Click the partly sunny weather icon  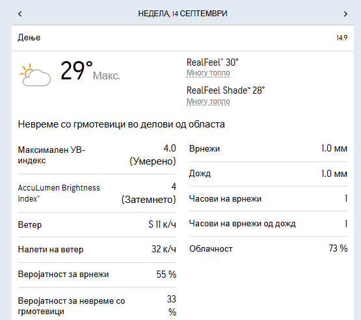click(x=35, y=75)
